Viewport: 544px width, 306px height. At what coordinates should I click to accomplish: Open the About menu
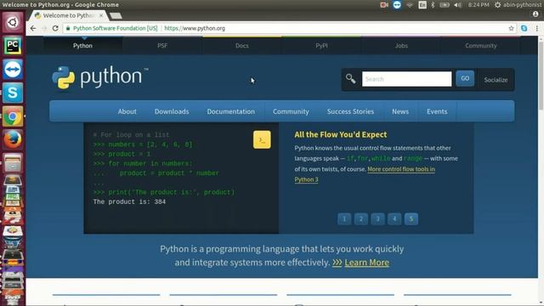(x=127, y=111)
